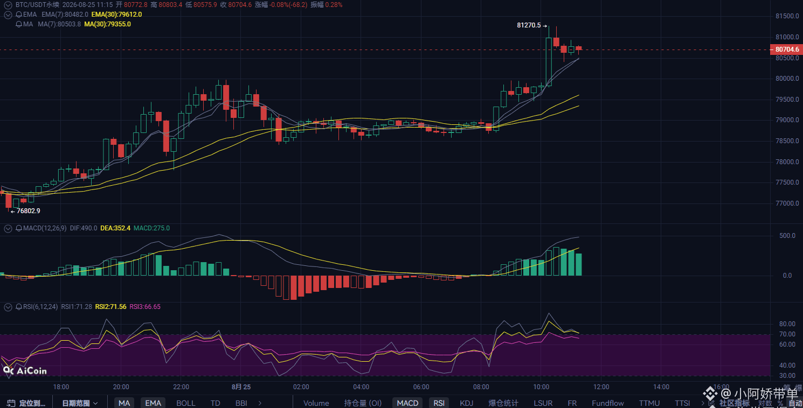The width and height of the screenshot is (803, 408).
Task: Enable the FR sub-indicator
Action: [572, 403]
